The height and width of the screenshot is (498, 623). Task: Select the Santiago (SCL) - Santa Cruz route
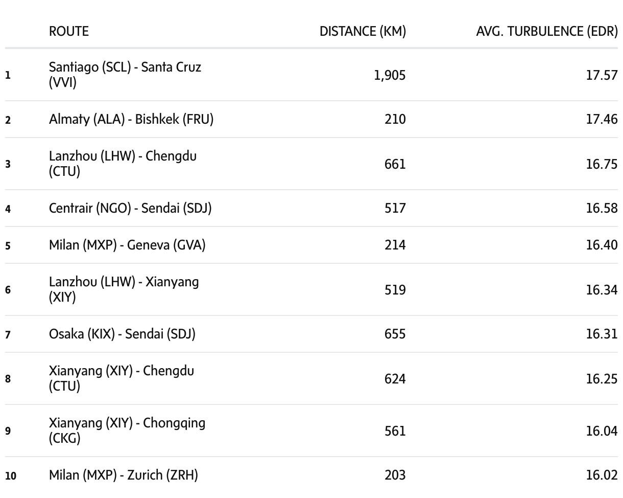click(x=125, y=75)
